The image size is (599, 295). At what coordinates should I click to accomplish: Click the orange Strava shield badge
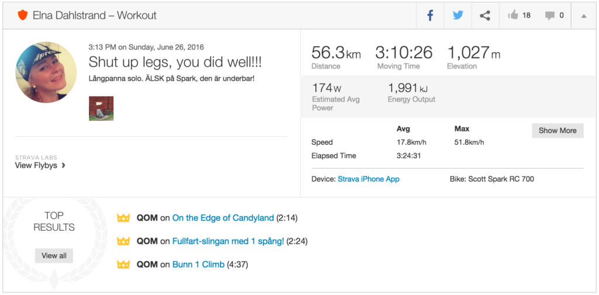[23, 15]
